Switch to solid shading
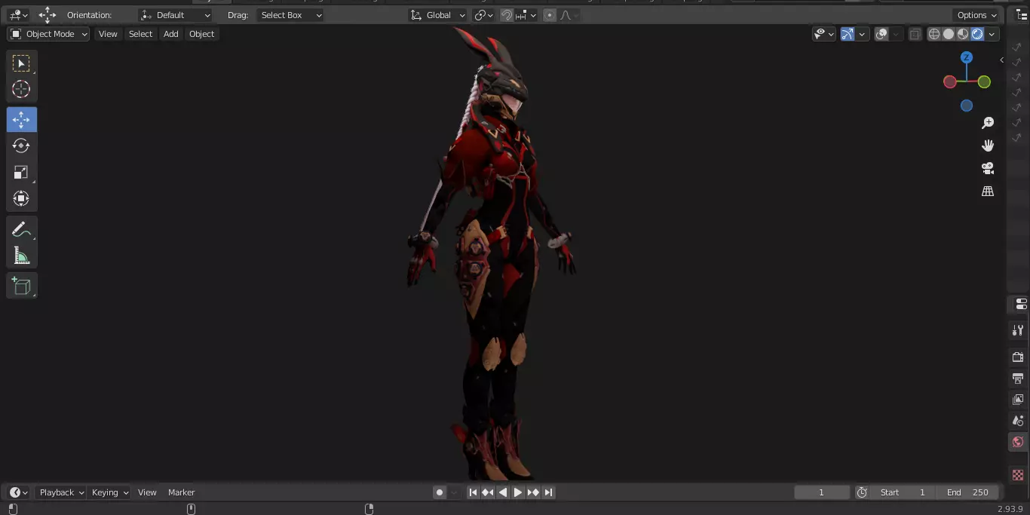Viewport: 1030px width, 515px height. click(x=949, y=34)
